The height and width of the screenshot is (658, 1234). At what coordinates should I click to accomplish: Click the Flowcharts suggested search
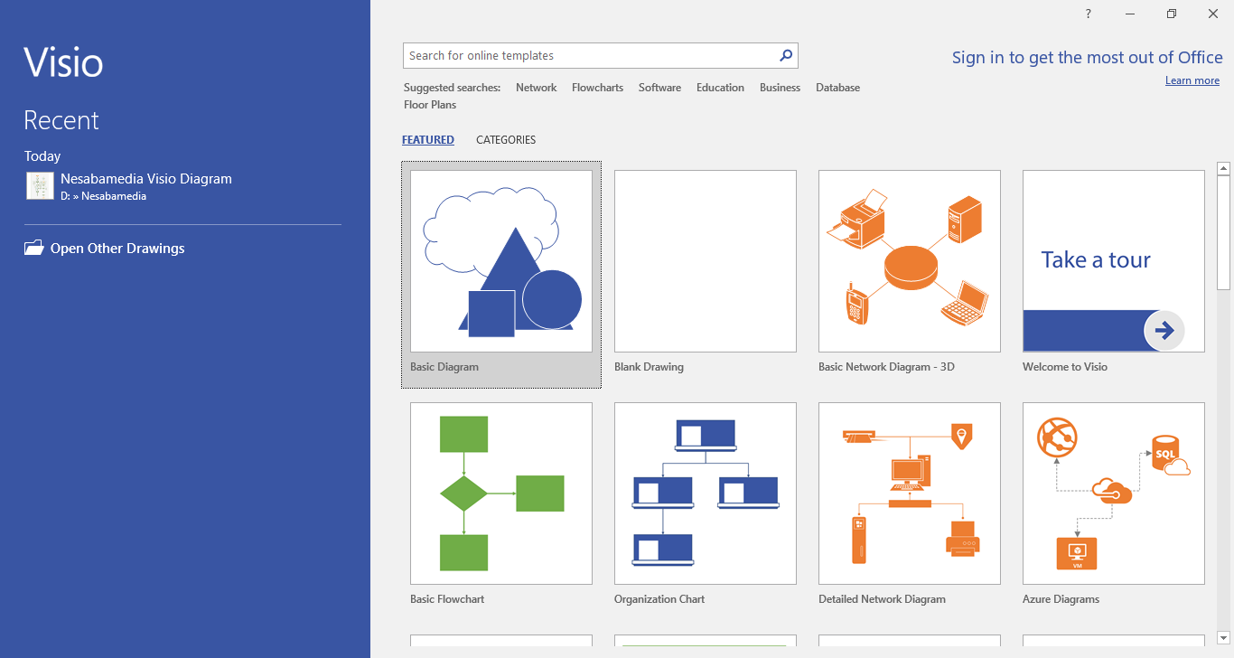point(597,88)
